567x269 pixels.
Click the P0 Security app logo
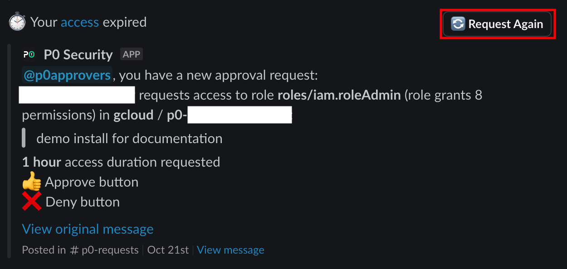click(x=29, y=55)
